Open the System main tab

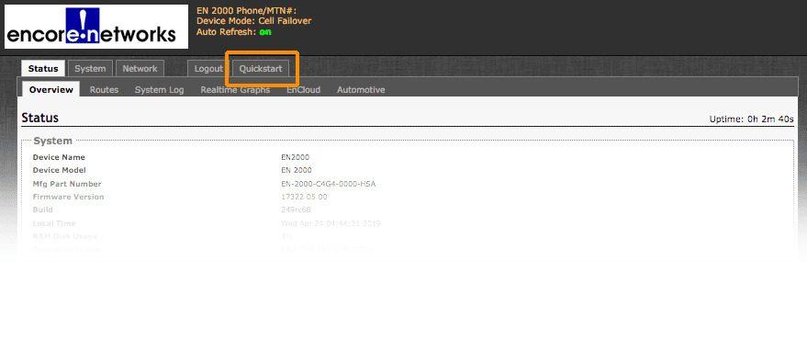pyautogui.click(x=90, y=69)
